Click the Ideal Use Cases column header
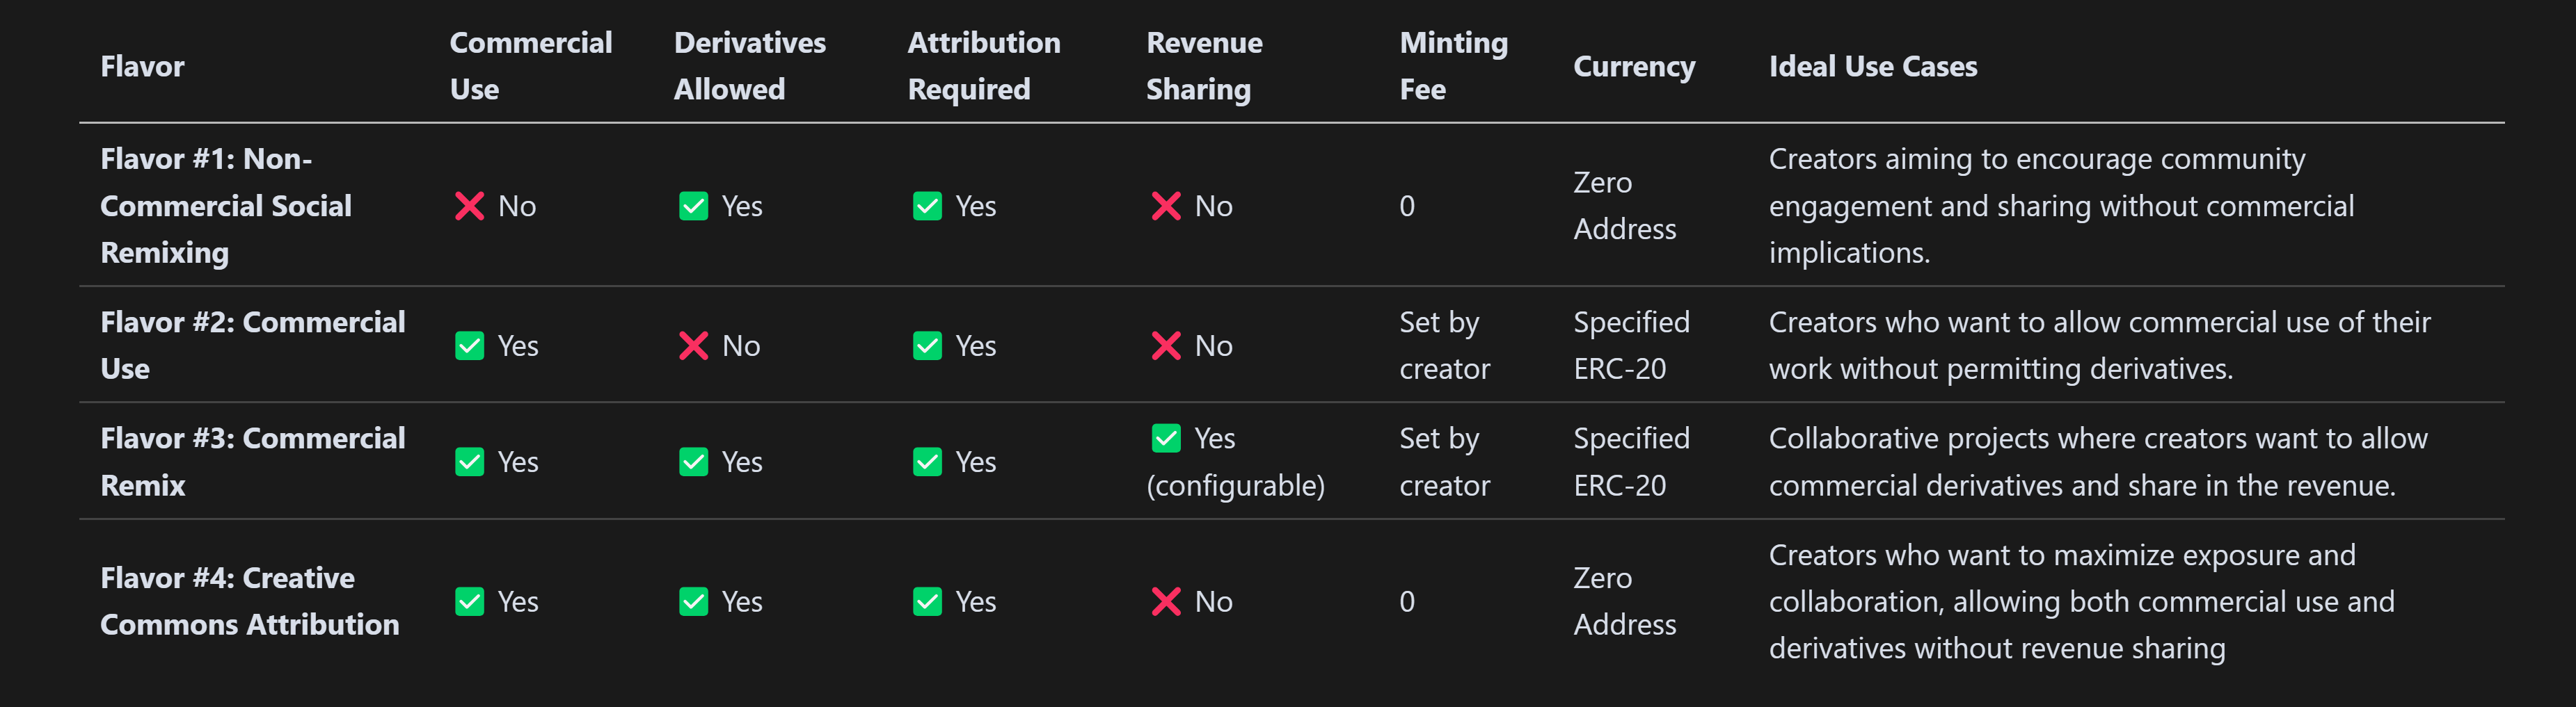Image resolution: width=2576 pixels, height=707 pixels. click(x=1873, y=66)
